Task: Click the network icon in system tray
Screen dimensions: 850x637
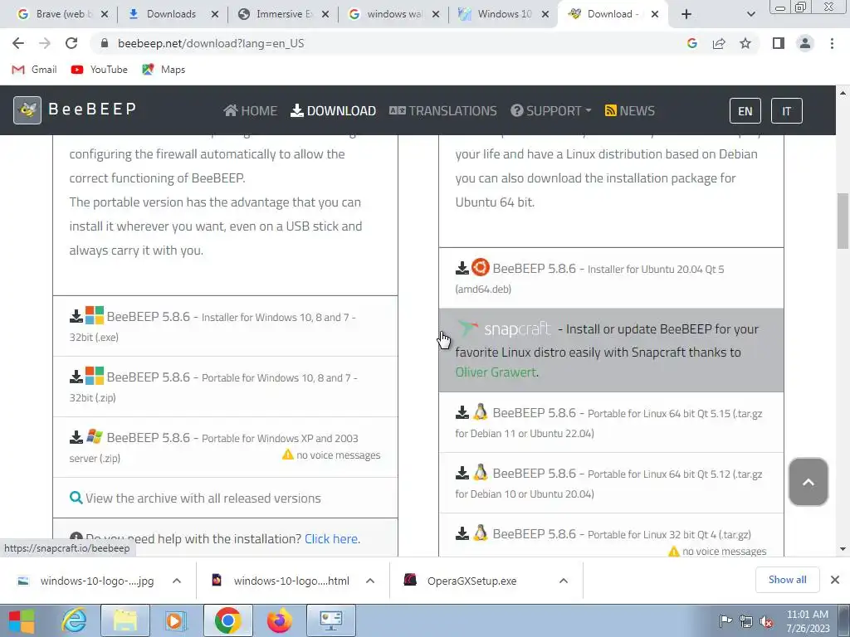Action: [x=746, y=622]
